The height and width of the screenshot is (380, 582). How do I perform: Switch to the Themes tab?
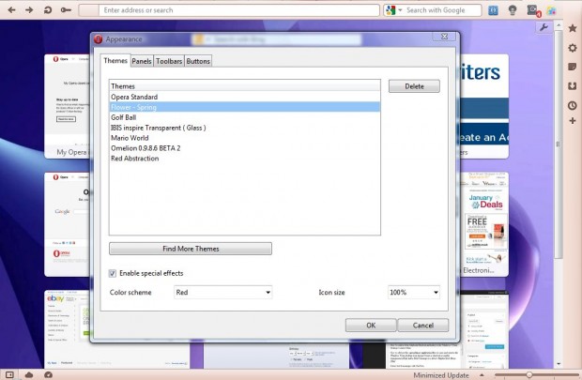coord(115,60)
